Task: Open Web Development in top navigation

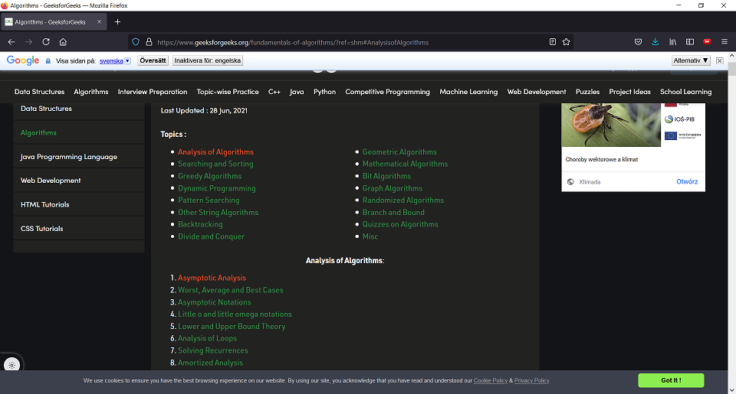Action: 537,92
